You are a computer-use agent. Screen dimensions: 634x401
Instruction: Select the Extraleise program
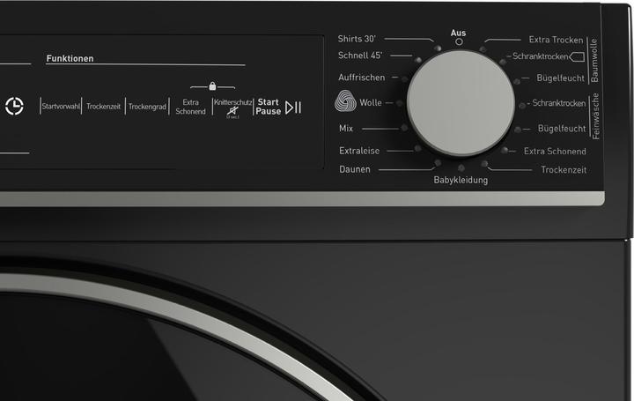point(359,151)
